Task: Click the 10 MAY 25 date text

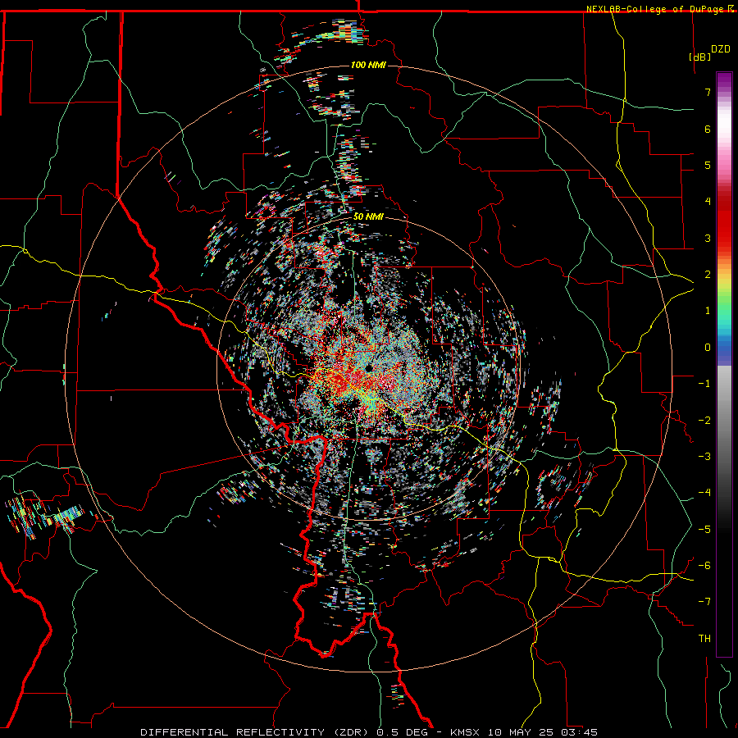Action: pos(522,732)
